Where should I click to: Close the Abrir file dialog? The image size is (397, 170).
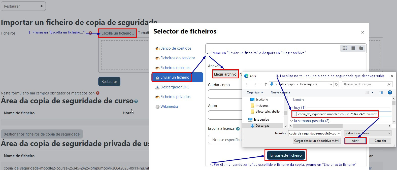click(392, 76)
